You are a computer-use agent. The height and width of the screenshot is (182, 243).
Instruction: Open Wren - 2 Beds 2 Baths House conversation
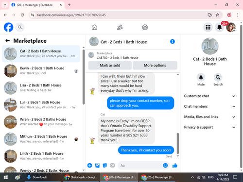41,122
